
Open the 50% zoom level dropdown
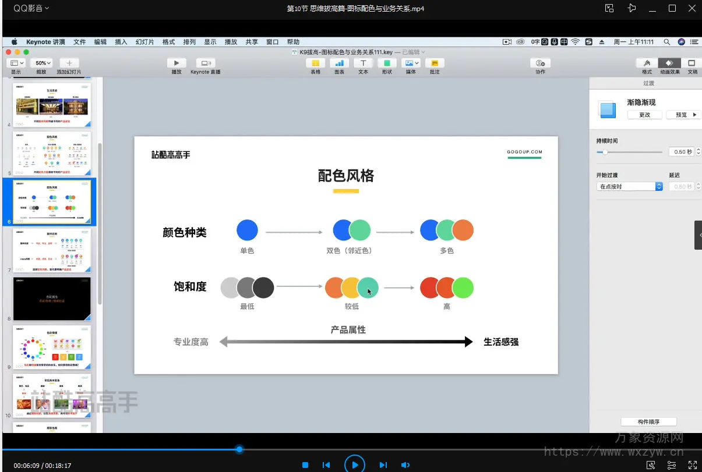pos(43,63)
